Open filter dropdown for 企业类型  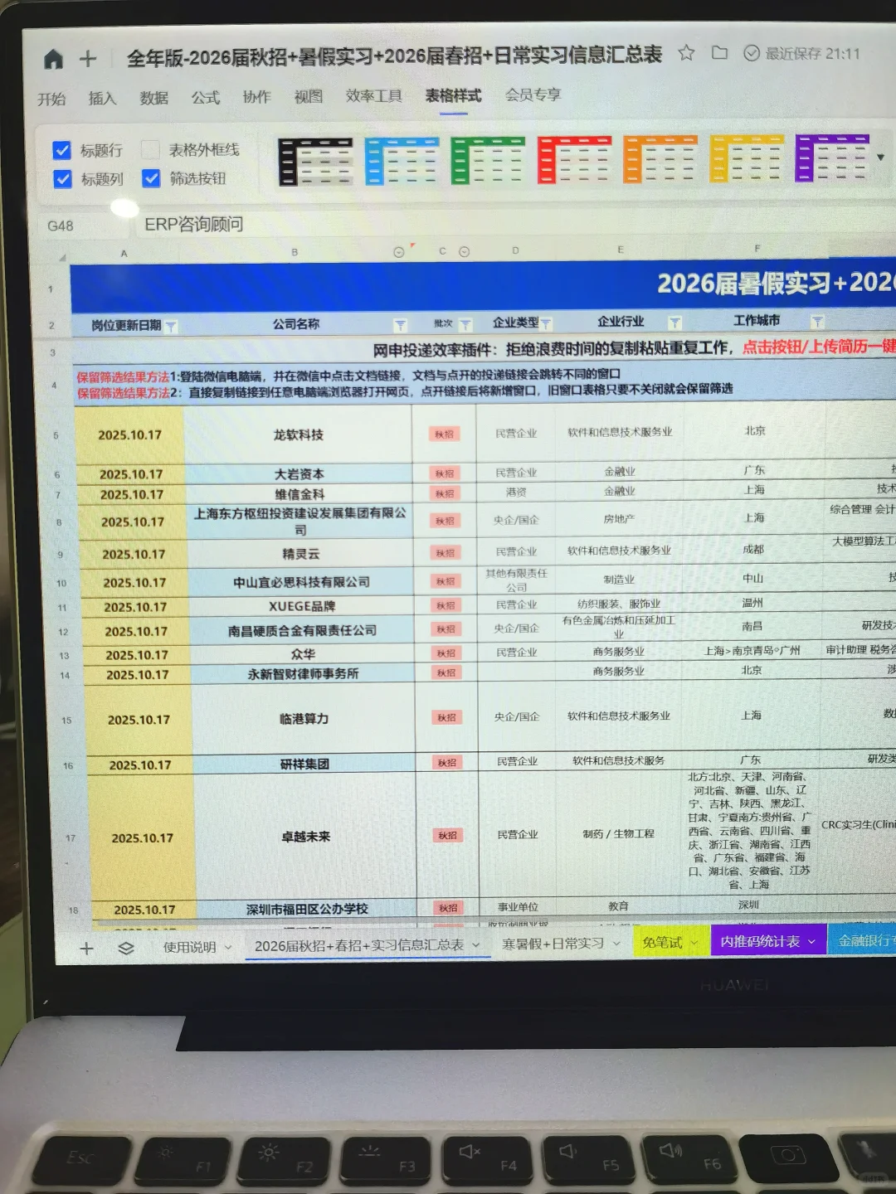pyautogui.click(x=545, y=323)
